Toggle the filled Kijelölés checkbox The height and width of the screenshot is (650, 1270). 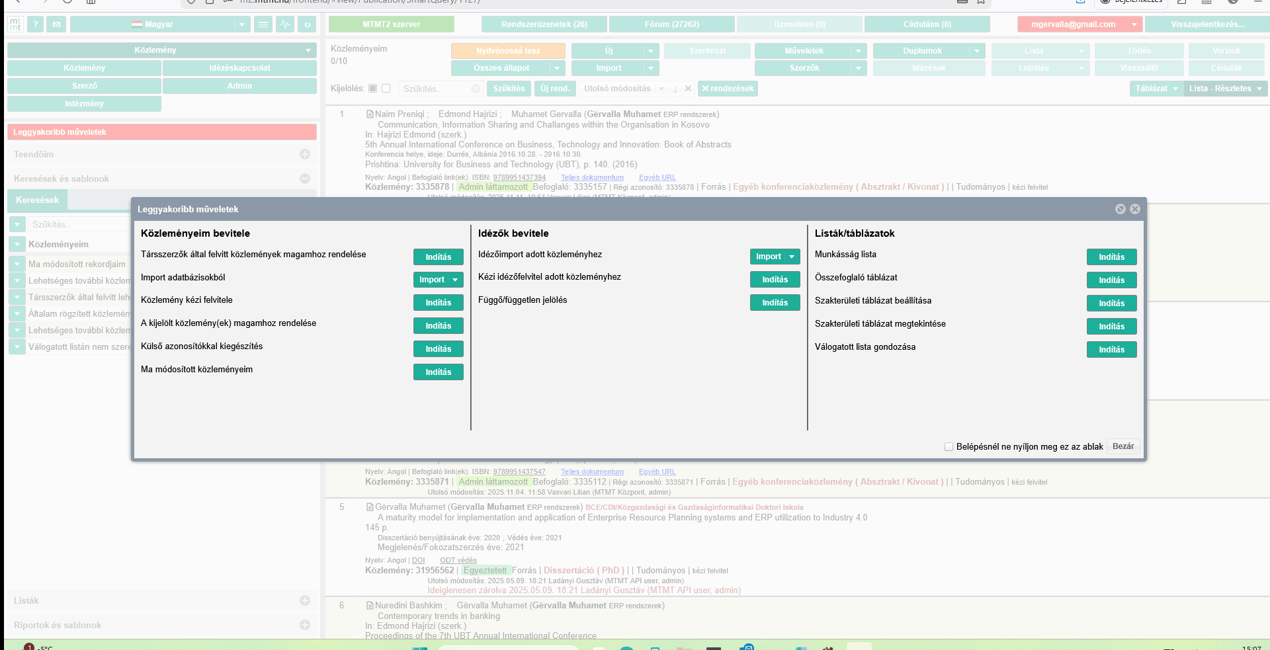(x=373, y=89)
